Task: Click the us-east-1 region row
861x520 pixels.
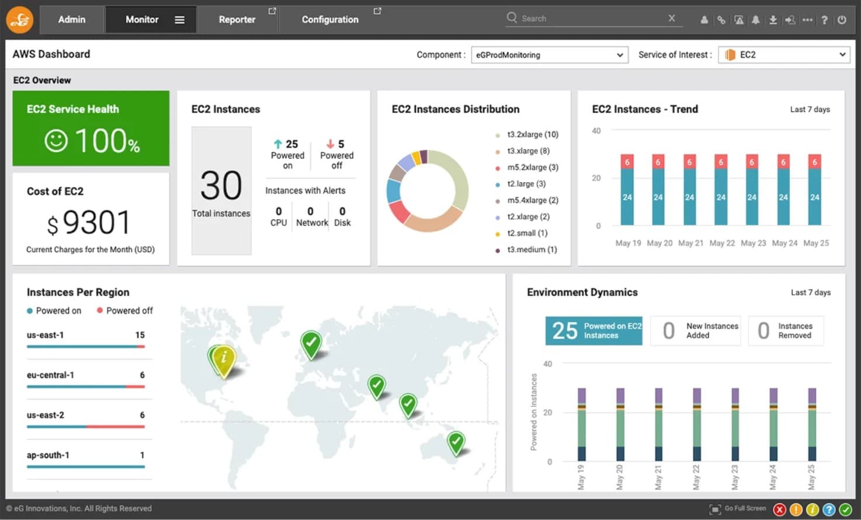Action: pyautogui.click(x=86, y=340)
